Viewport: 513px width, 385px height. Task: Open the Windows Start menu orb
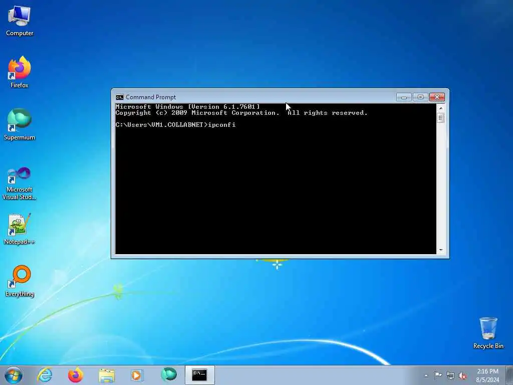pyautogui.click(x=14, y=375)
